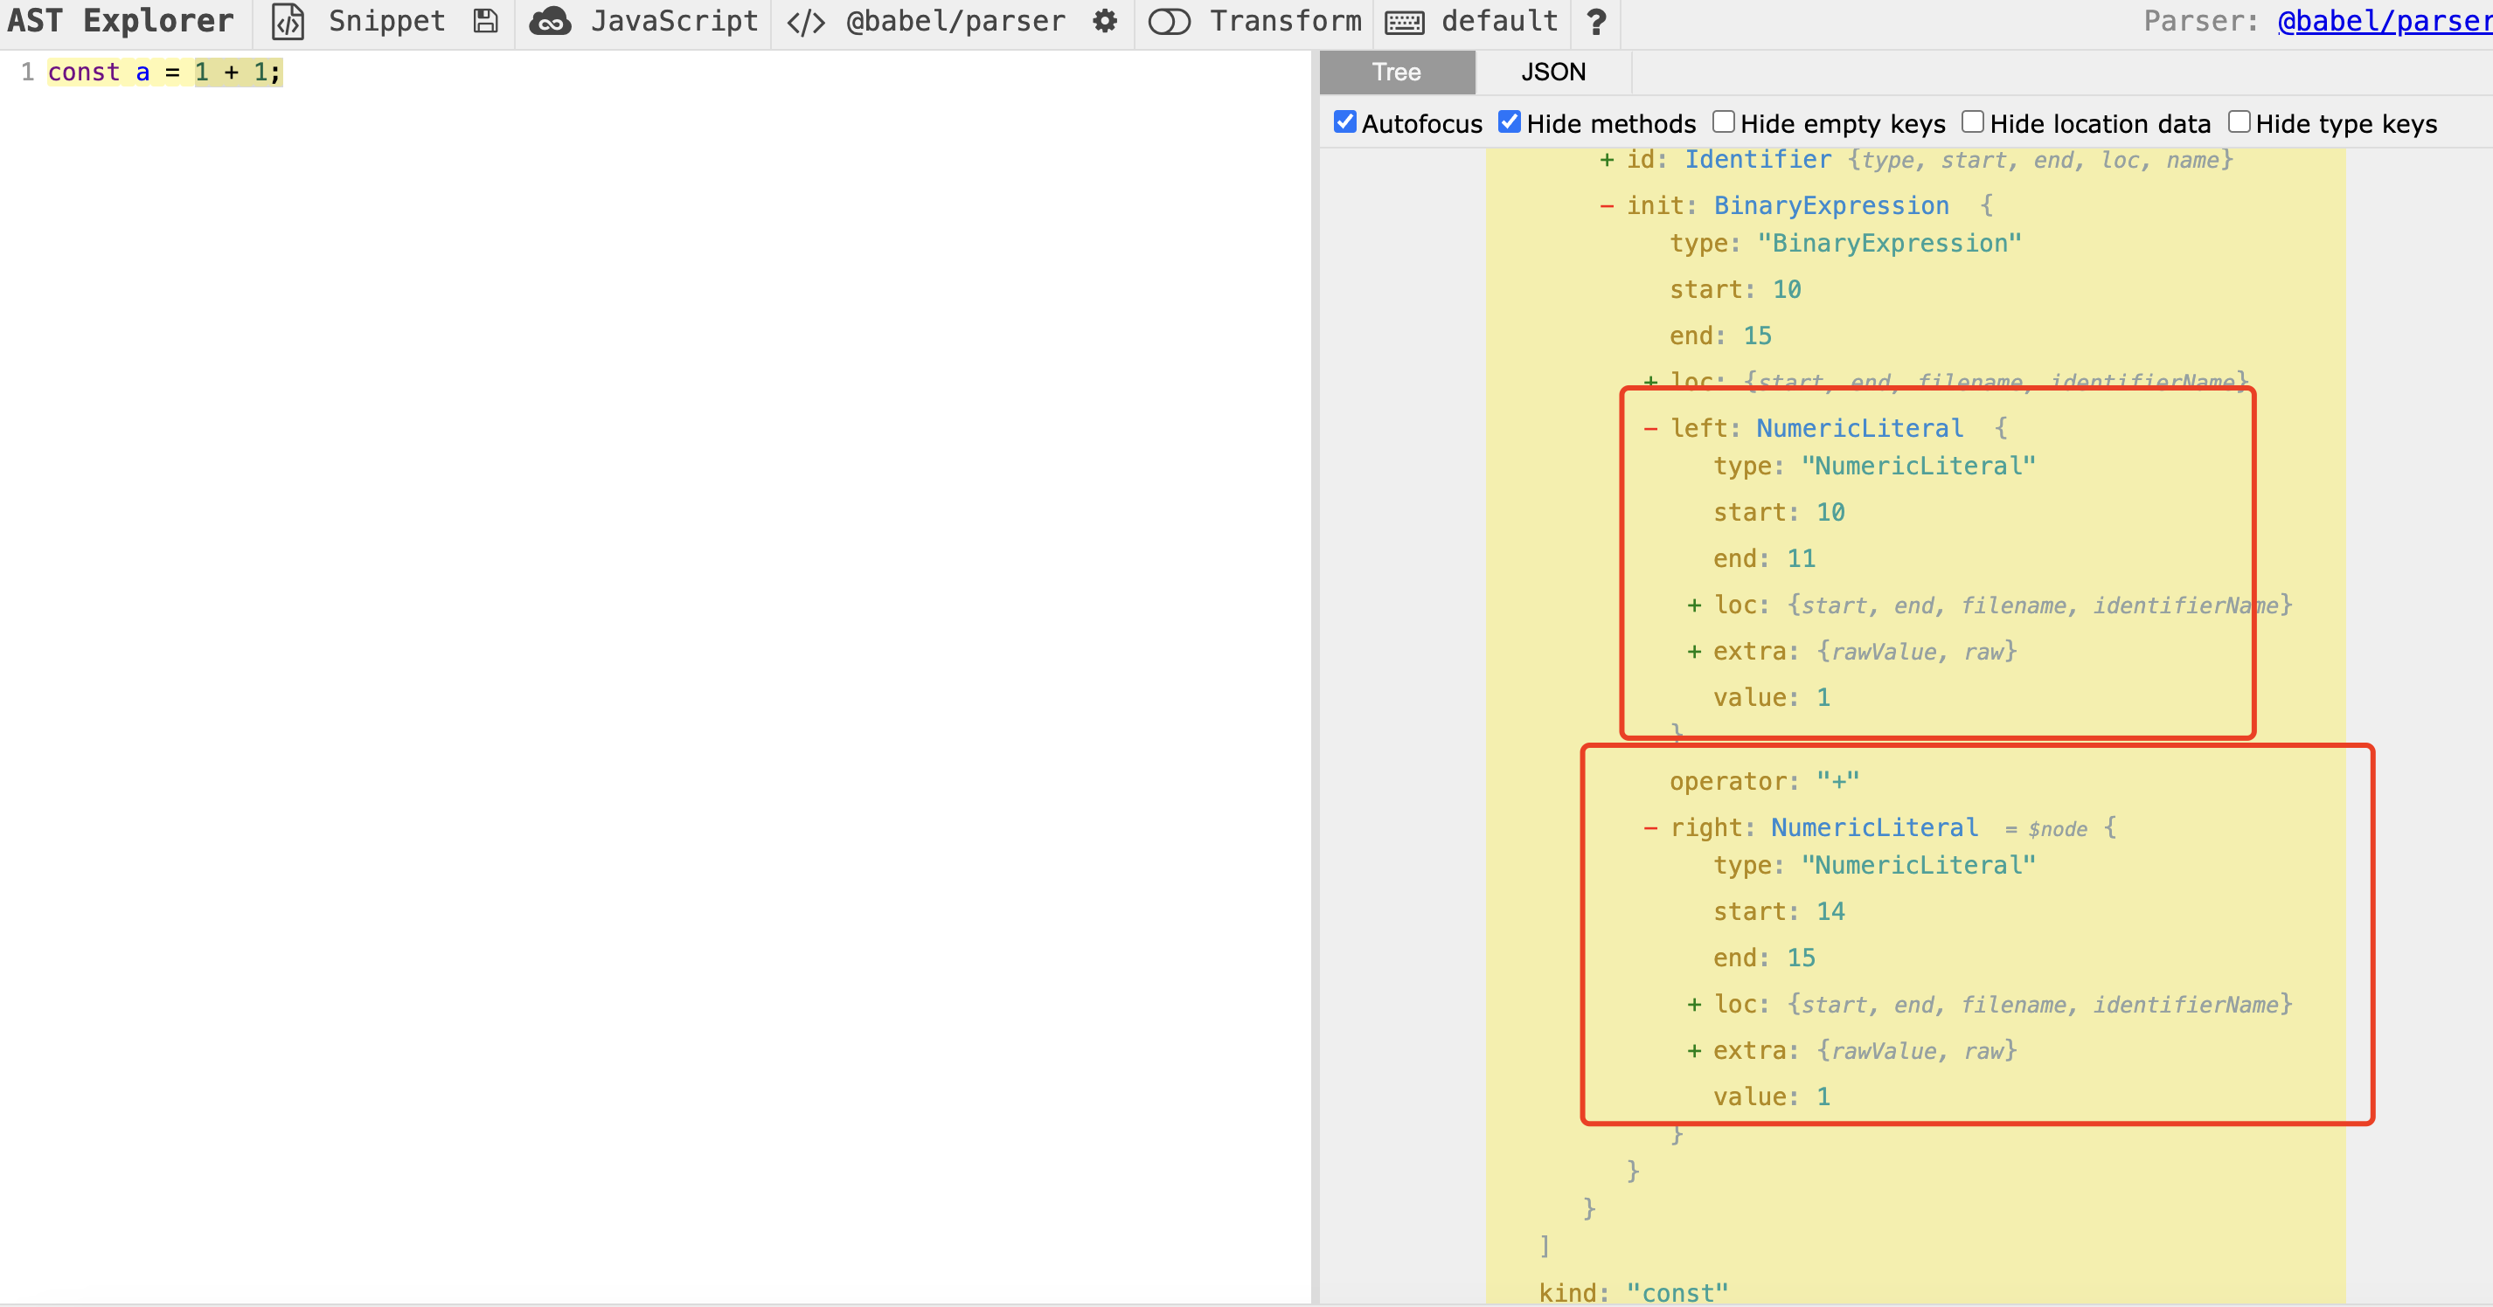The height and width of the screenshot is (1307, 2493).
Task: Click the operator "+" entry
Action: (1763, 782)
